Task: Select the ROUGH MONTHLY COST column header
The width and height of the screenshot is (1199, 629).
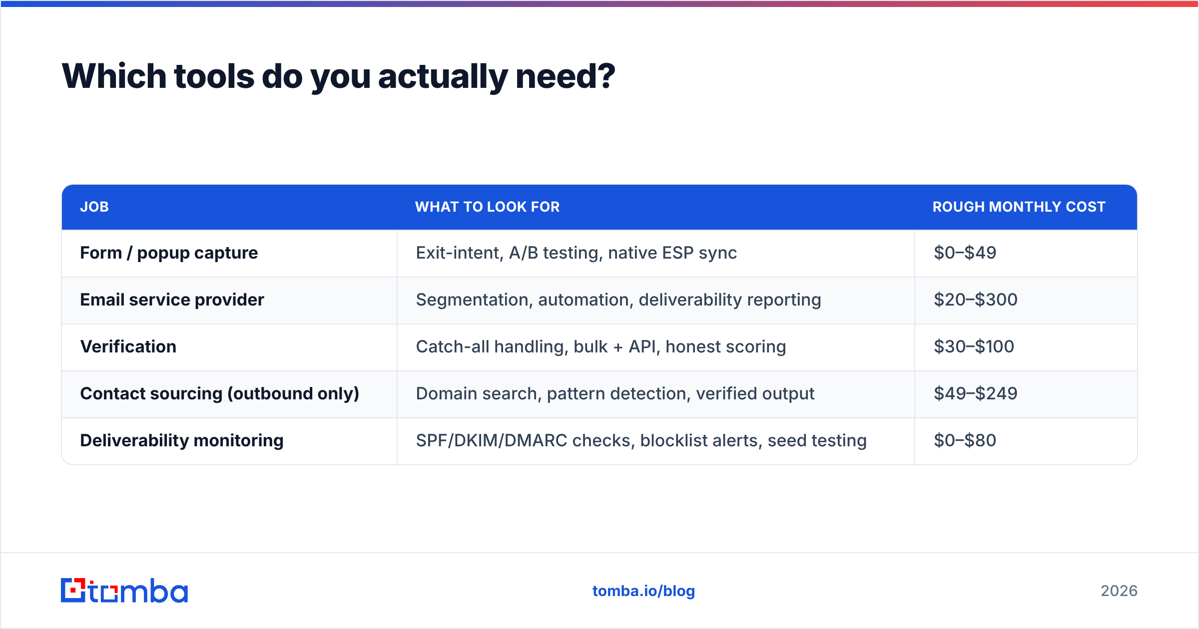Action: [x=1019, y=207]
